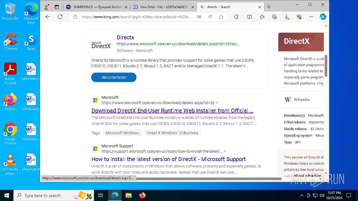The image size is (358, 201).
Task: Activate the Read aloud icon
Action: coord(210,17)
